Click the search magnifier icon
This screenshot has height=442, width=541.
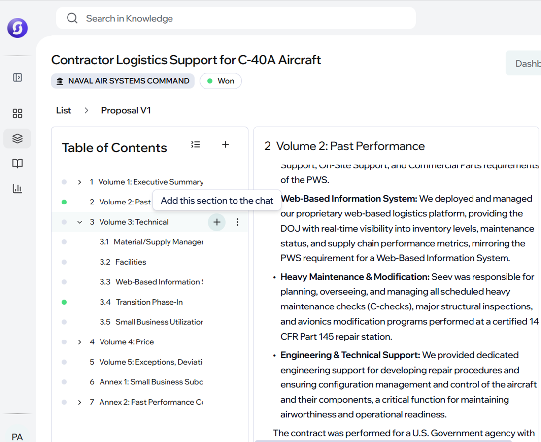tap(72, 18)
